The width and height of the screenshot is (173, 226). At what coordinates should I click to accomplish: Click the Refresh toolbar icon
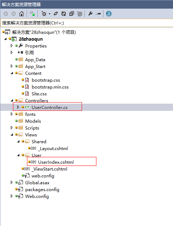coord(64,14)
